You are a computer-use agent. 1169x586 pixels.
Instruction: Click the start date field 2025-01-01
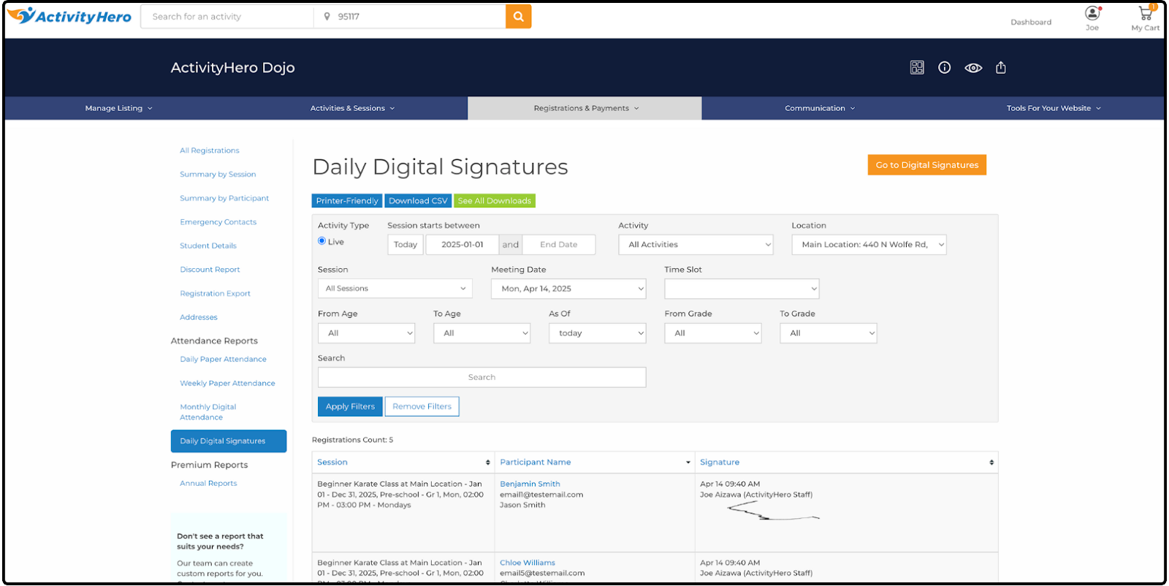462,245
